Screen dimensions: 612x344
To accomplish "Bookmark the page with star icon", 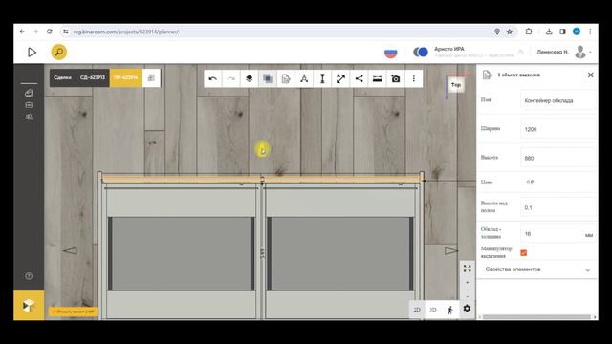I will (510, 32).
